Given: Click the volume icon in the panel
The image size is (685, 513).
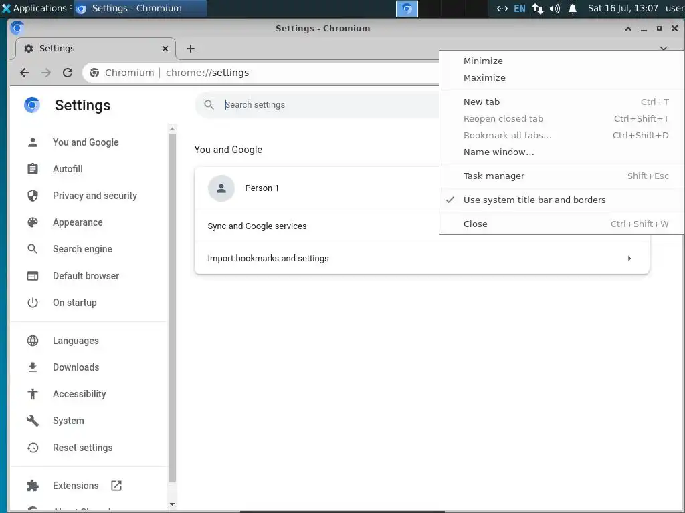Looking at the screenshot, I should 555,8.
